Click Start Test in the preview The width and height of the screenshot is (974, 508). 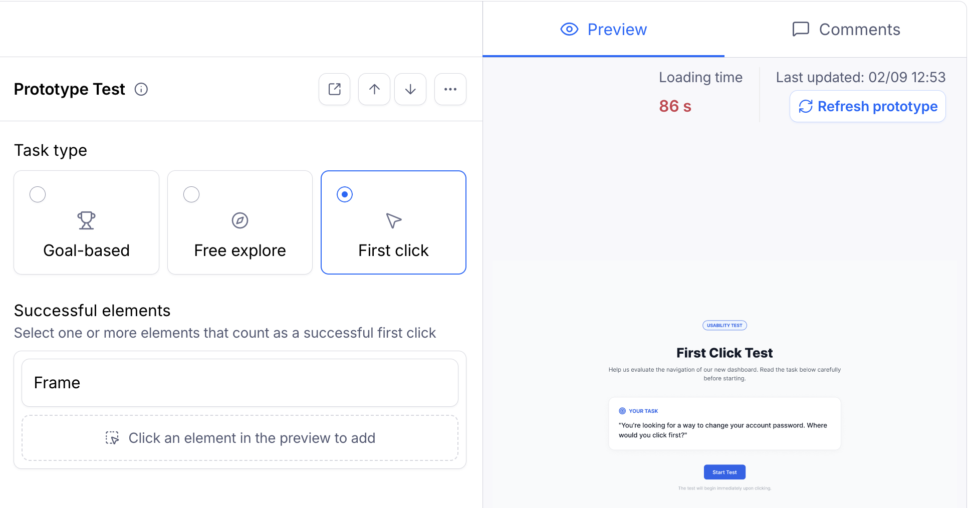[724, 472]
